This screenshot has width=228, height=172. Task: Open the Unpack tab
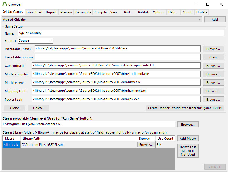(51, 12)
